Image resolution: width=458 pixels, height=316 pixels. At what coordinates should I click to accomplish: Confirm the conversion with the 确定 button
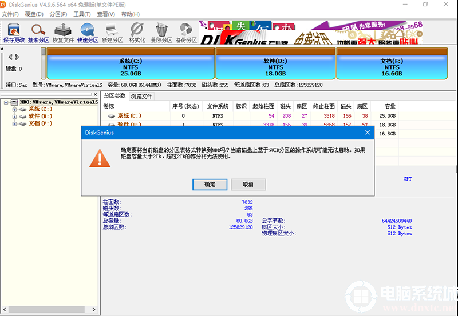210,185
